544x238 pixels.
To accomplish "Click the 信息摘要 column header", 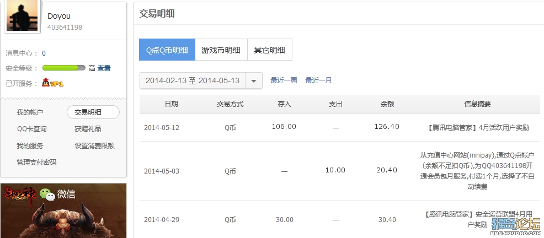I will pos(477,104).
